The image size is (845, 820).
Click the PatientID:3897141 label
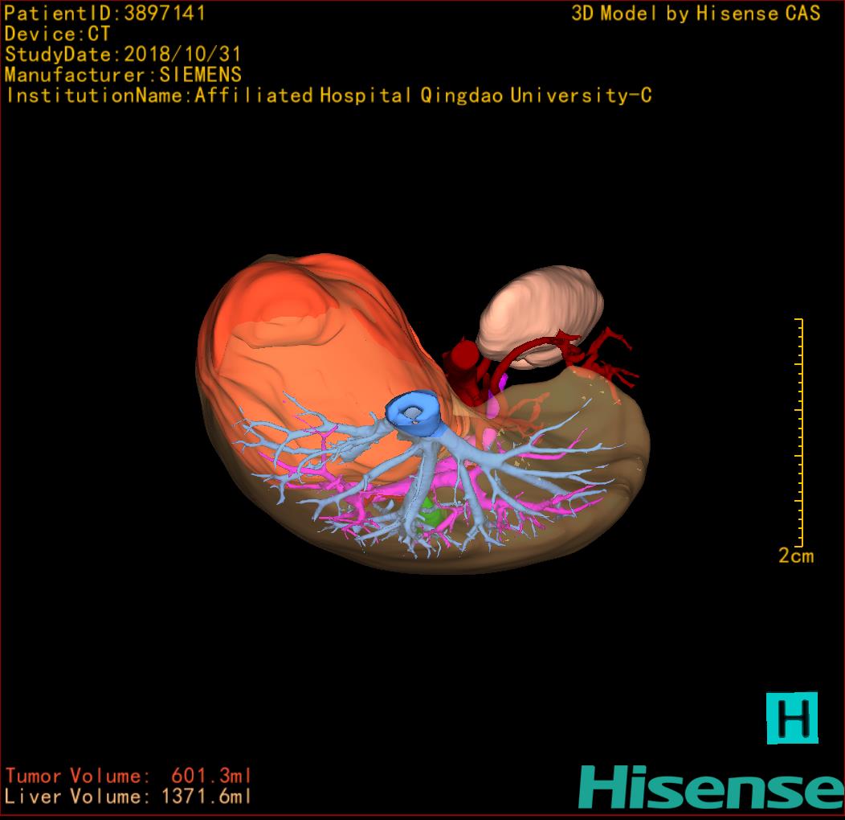(105, 13)
